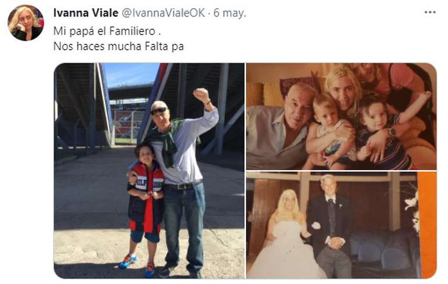The width and height of the screenshot is (448, 284).
Task: Open the wedding photo thumbnail
Action: (x=342, y=225)
